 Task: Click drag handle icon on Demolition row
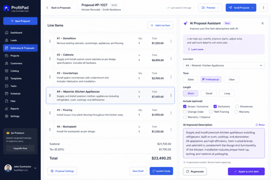click(50, 41)
